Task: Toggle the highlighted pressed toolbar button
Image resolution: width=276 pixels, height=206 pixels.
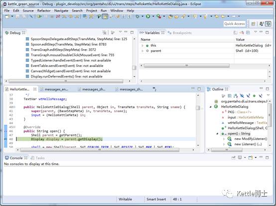Action: click(x=105, y=16)
